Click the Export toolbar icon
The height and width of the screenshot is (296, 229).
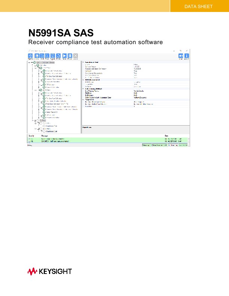52,56
